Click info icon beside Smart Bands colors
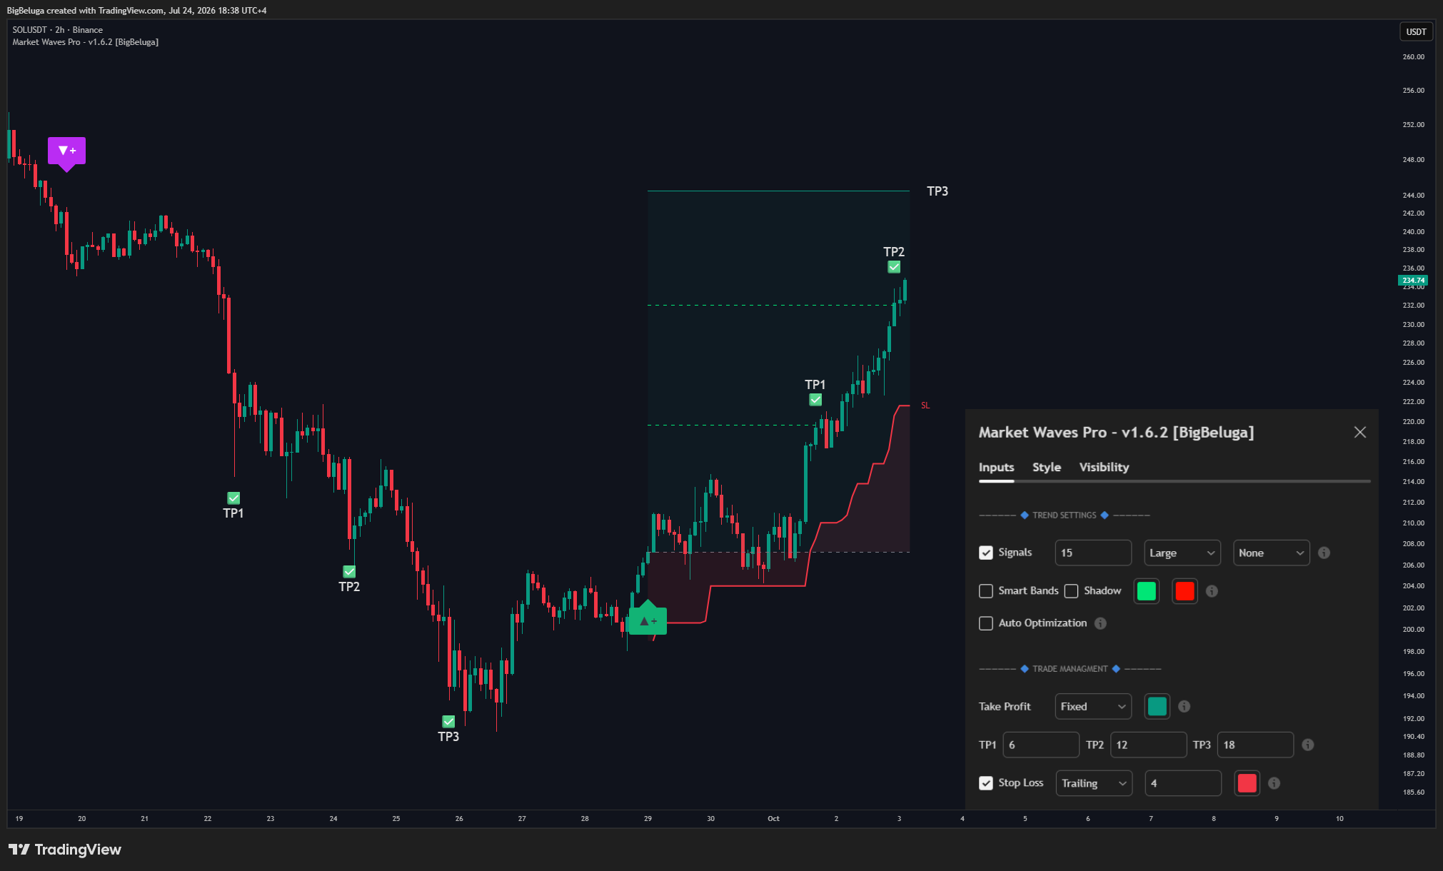This screenshot has height=871, width=1443. (x=1212, y=591)
